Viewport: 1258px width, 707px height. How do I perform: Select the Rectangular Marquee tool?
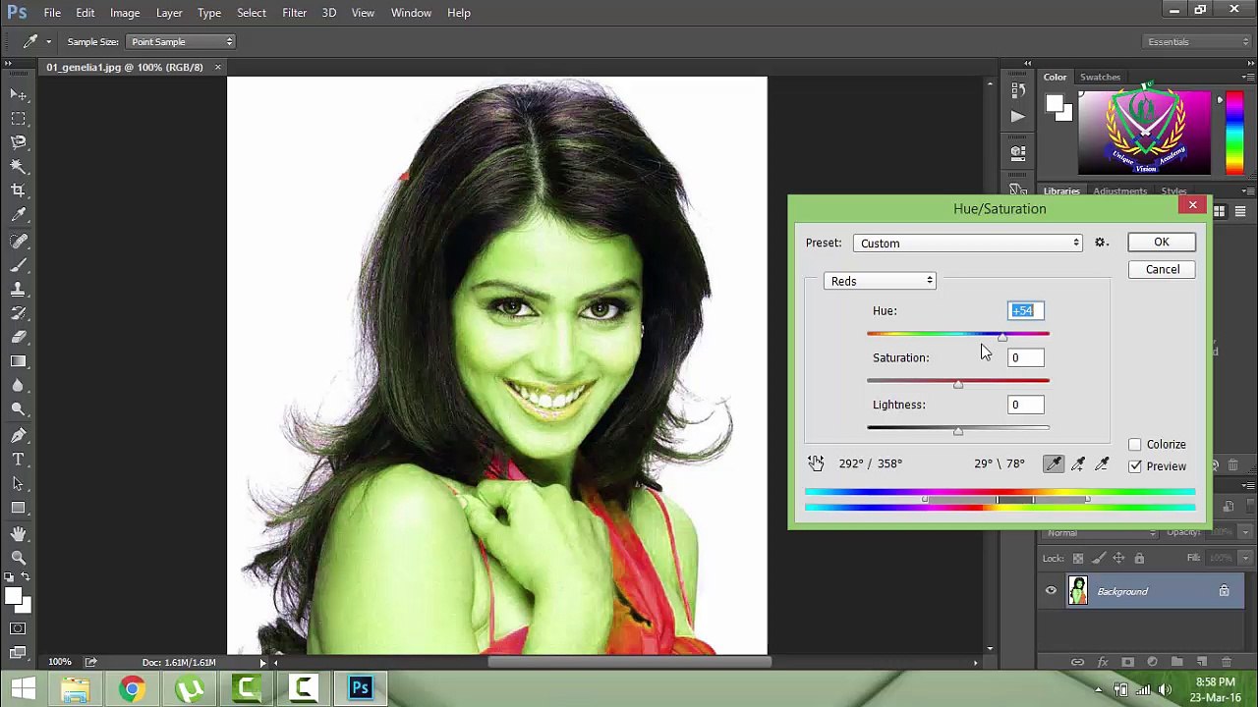tap(18, 119)
